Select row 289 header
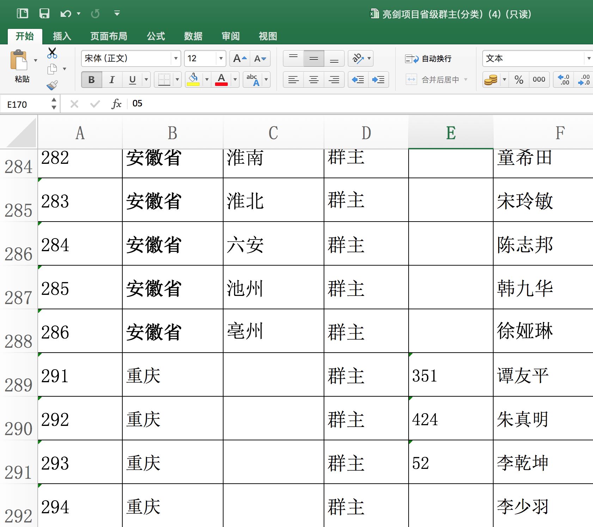Viewport: 593px width, 527px height. tap(19, 375)
